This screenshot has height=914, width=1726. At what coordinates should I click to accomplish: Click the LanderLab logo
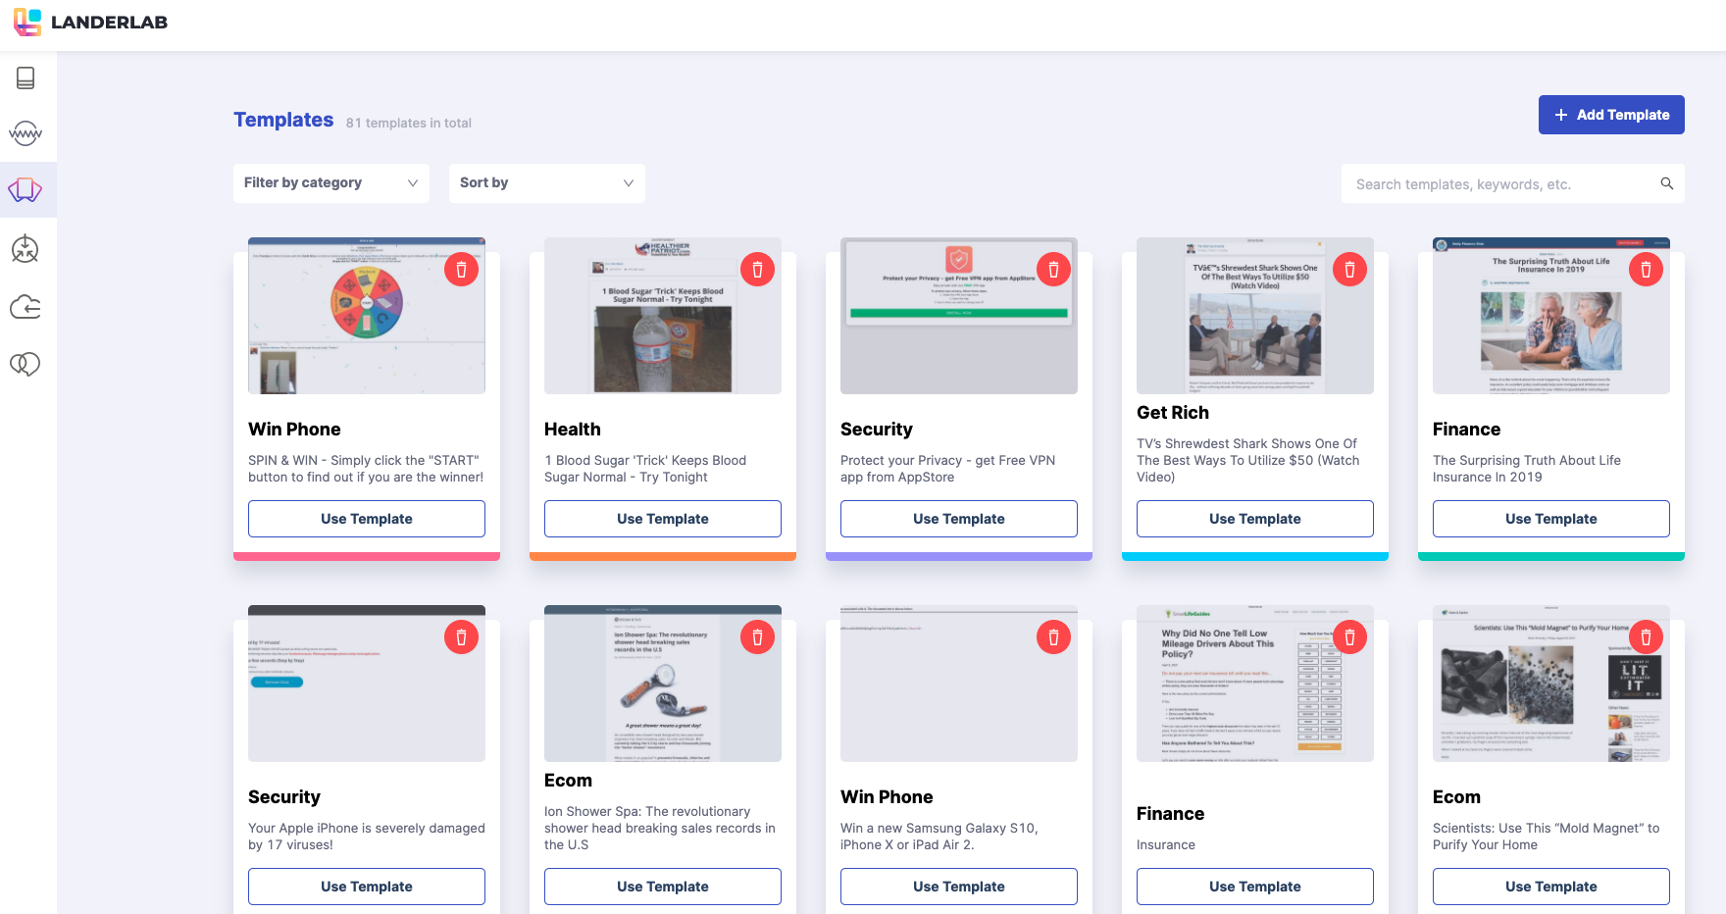click(x=91, y=23)
